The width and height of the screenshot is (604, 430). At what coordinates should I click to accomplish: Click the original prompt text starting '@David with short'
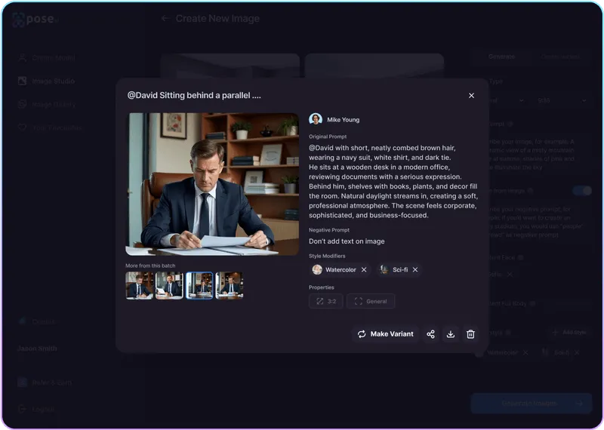393,181
